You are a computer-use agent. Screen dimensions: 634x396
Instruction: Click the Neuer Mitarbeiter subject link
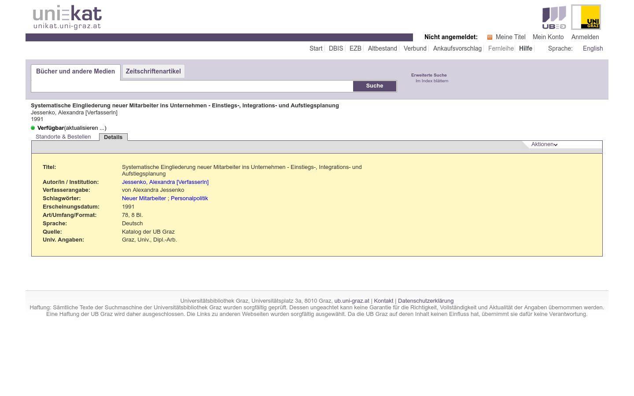coord(144,198)
